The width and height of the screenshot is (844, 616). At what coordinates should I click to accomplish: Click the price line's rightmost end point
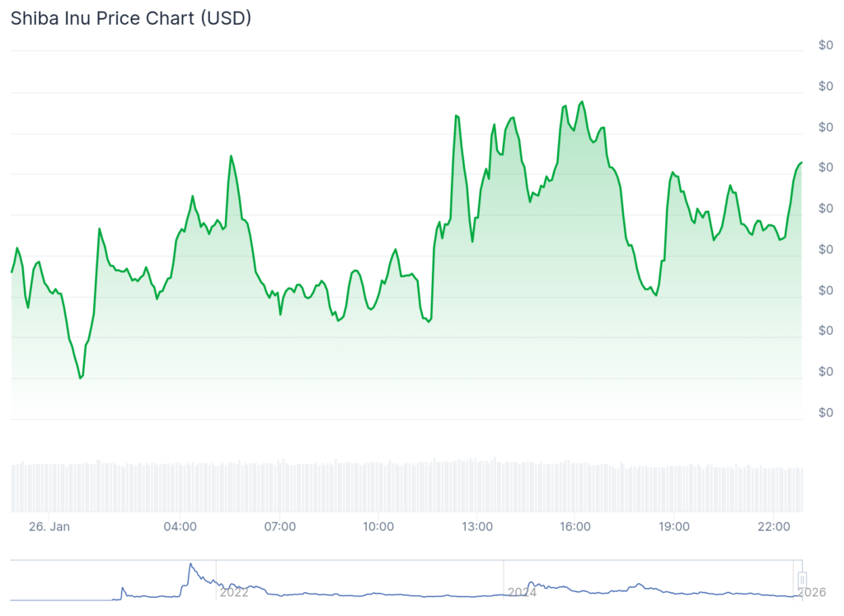coord(801,162)
